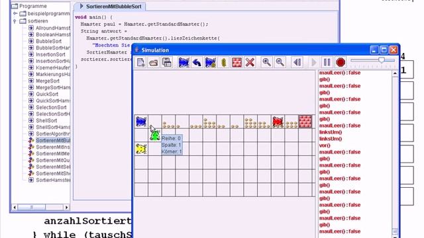Click the brick wall tile in the grid
Image resolution: width=424 pixels, height=238 pixels.
tap(305, 122)
